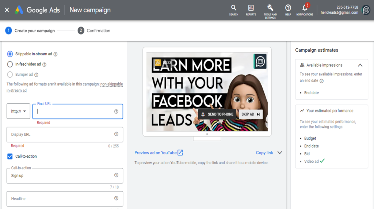Viewport: 374px width, 209px height.
Task: Show help for In-feed video ad
Action: 44,64
